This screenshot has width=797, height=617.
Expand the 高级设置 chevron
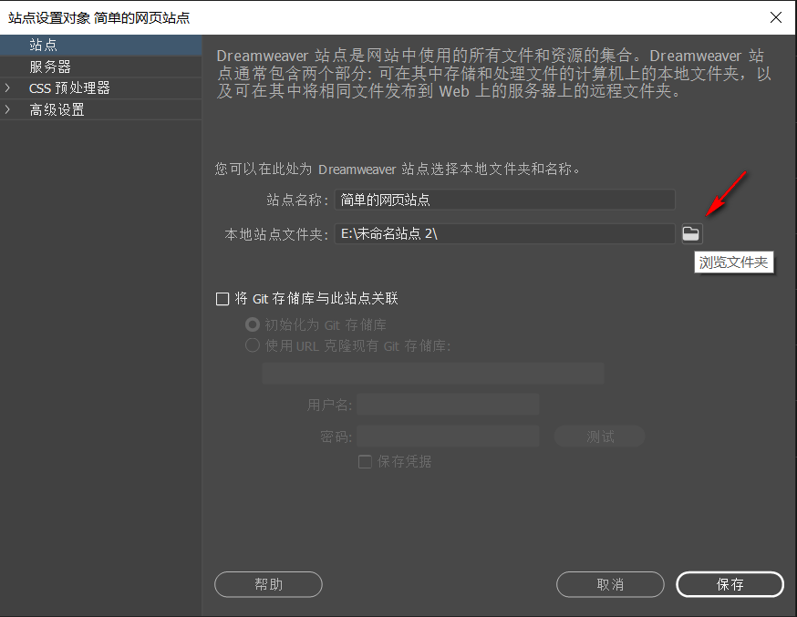(x=7, y=109)
